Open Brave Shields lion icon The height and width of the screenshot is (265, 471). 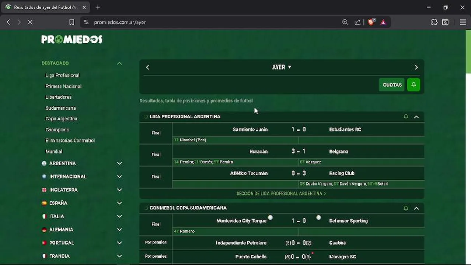tap(371, 22)
